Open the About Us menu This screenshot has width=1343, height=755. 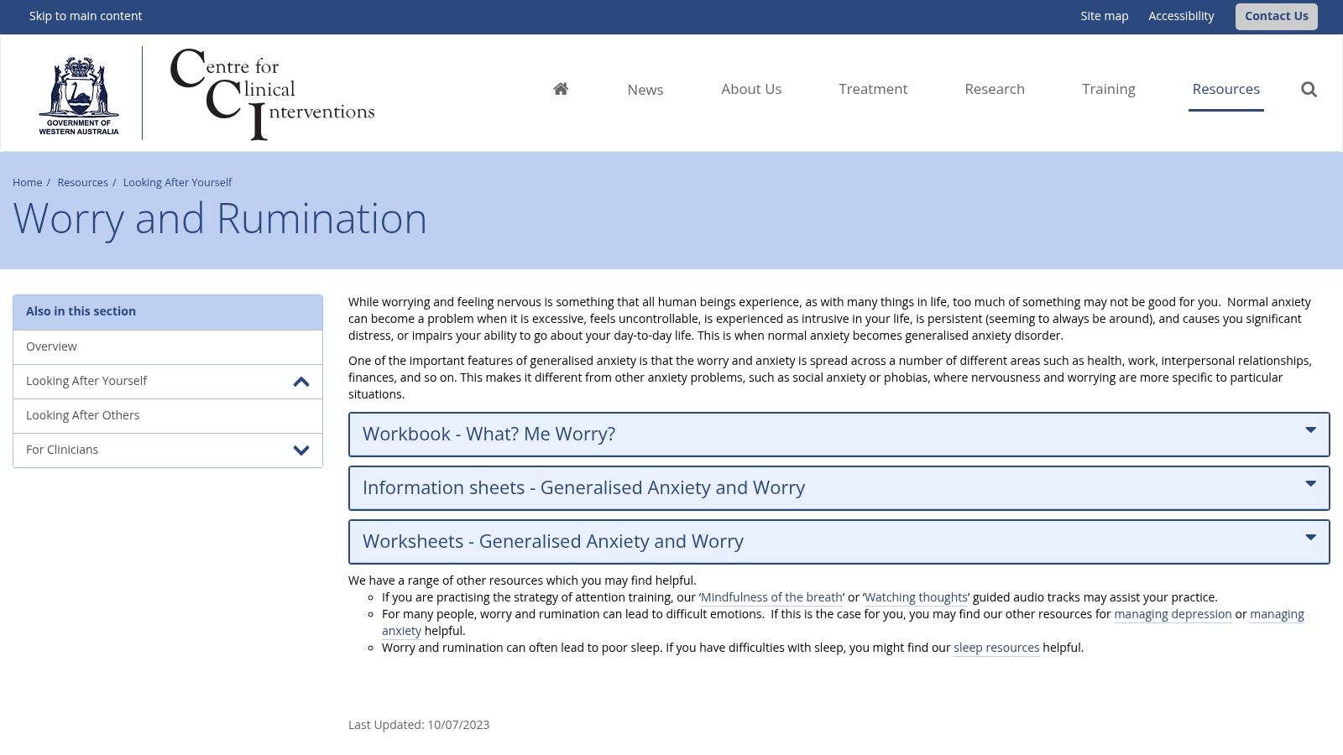click(751, 89)
